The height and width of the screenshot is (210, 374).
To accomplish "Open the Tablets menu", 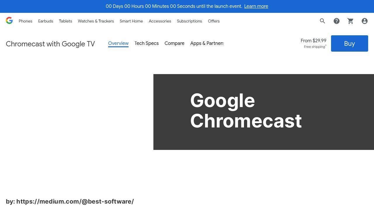I will (x=65, y=21).
